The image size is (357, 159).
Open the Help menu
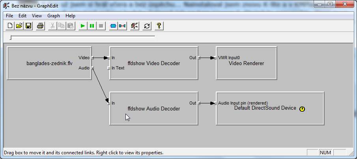[x=70, y=16]
